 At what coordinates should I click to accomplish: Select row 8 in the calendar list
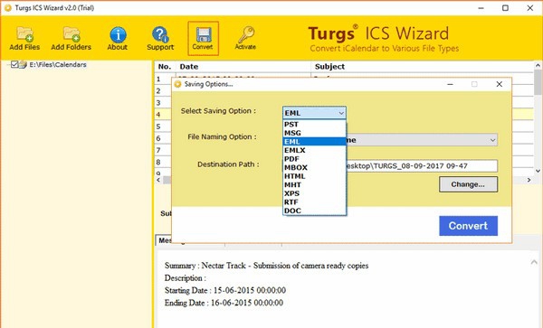[163, 162]
